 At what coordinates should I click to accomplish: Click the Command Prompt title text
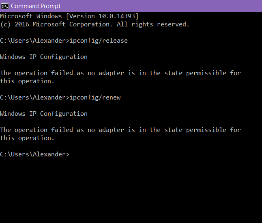(x=36, y=6)
